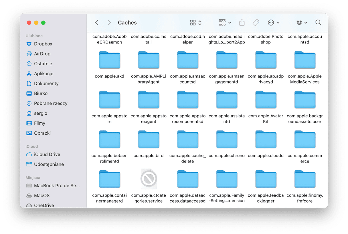Select the com.apple.dataaccess.dataaccessd folder
This screenshot has height=234, width=348.
(188, 179)
